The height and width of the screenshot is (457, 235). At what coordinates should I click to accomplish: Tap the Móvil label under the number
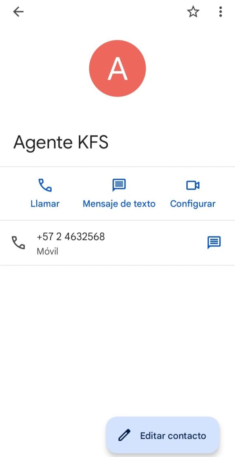[47, 251]
